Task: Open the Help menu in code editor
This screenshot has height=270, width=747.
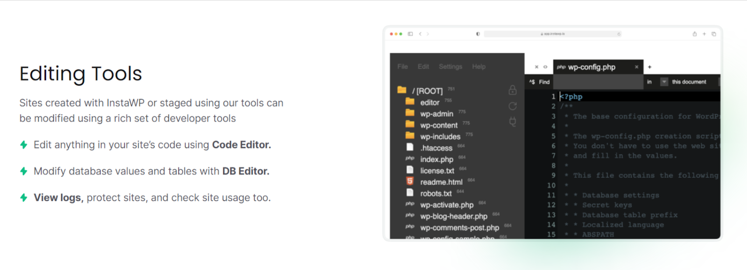Action: pyautogui.click(x=479, y=66)
